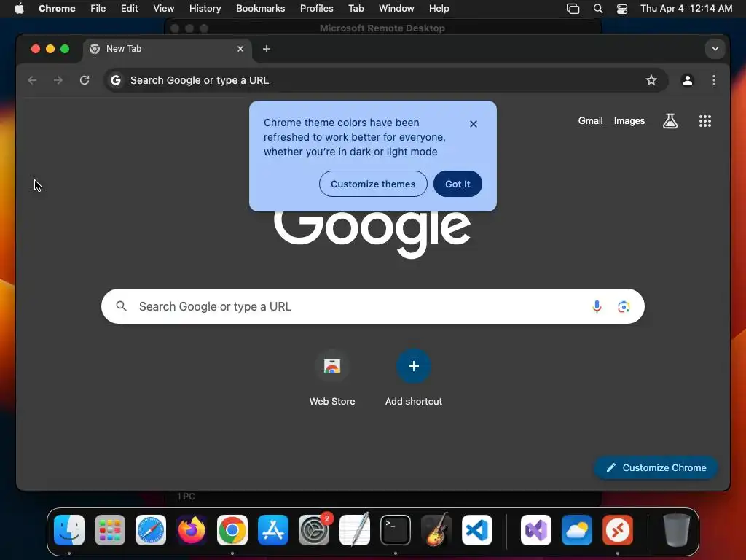746x560 pixels.
Task: Launch Safari from the dock
Action: point(151,530)
